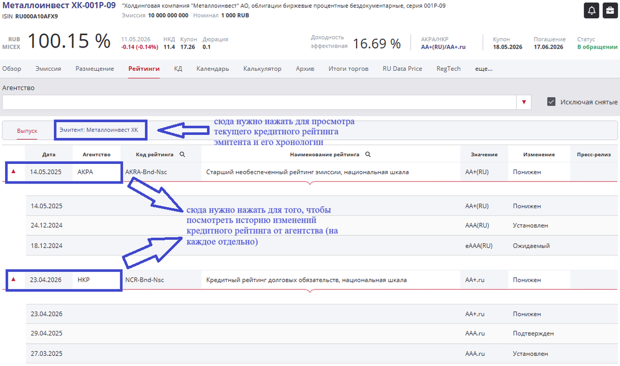Click the В обращении status

[x=597, y=47]
